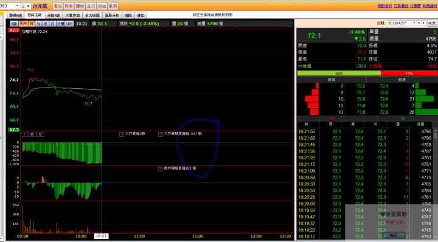The width and height of the screenshot is (438, 242).
Task: Switch to the 筆記 tab
Action: pos(141,15)
